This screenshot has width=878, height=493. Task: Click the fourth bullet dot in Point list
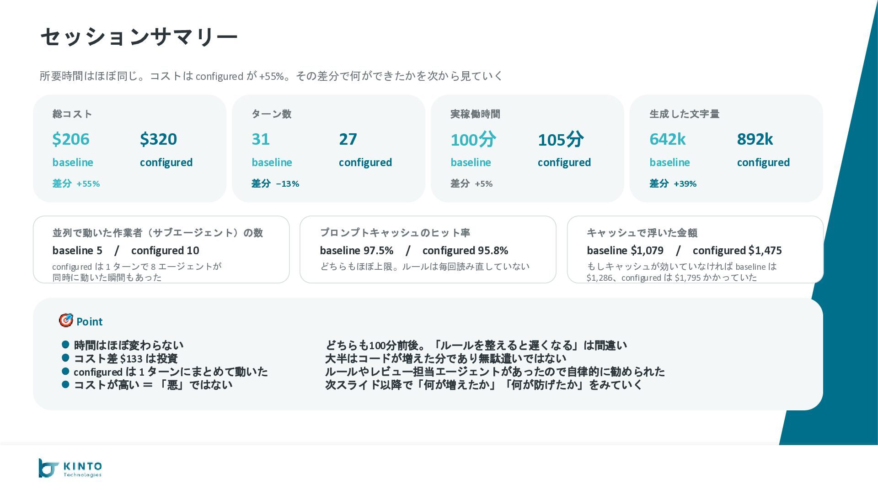[x=65, y=384]
